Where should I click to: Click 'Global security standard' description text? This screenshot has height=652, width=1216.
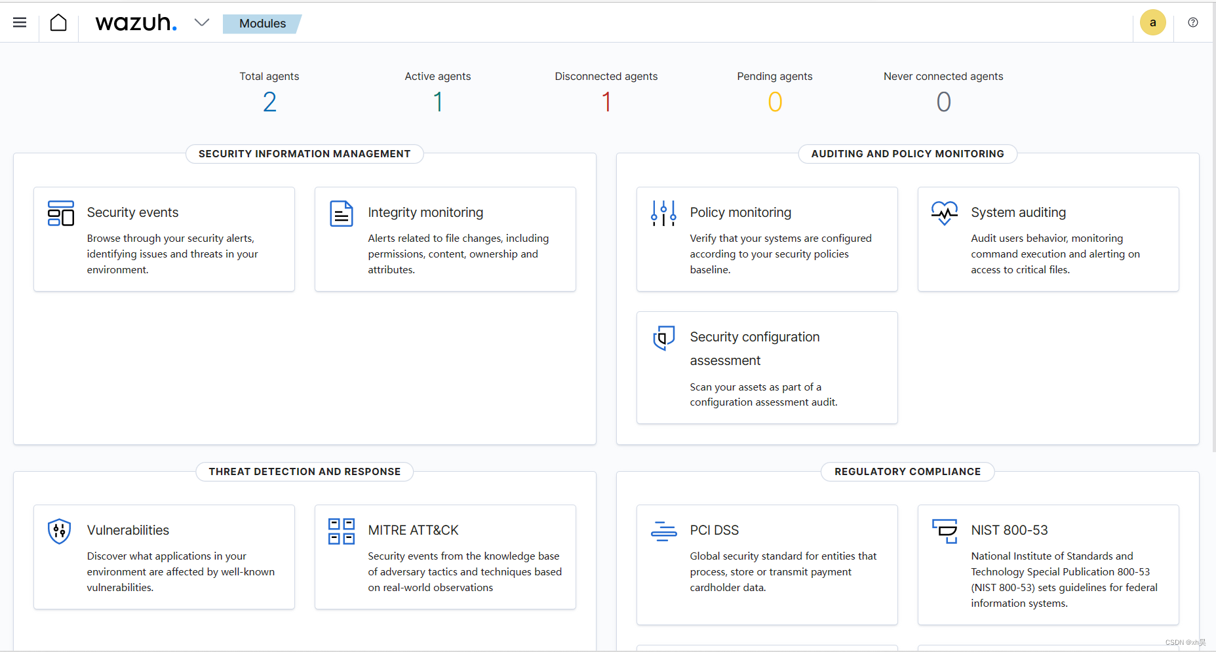click(x=783, y=571)
